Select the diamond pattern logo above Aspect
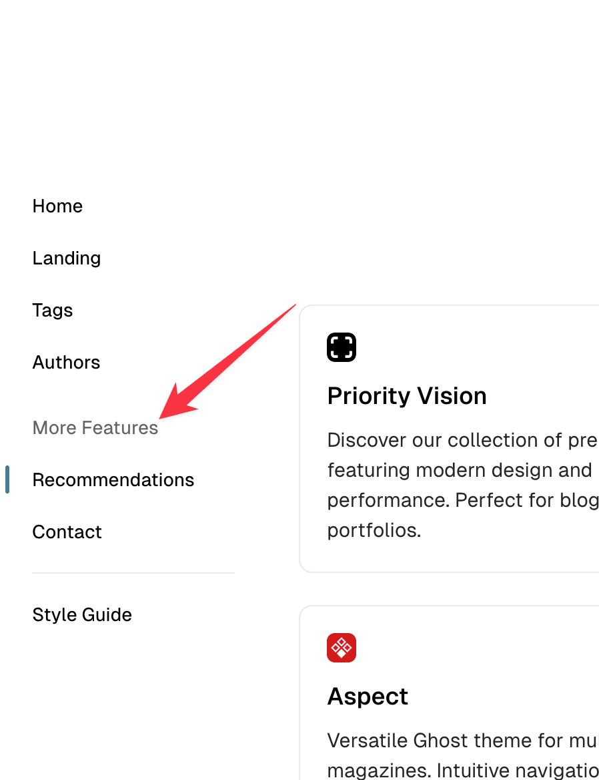Viewport: 599px width, 780px height. coord(342,648)
